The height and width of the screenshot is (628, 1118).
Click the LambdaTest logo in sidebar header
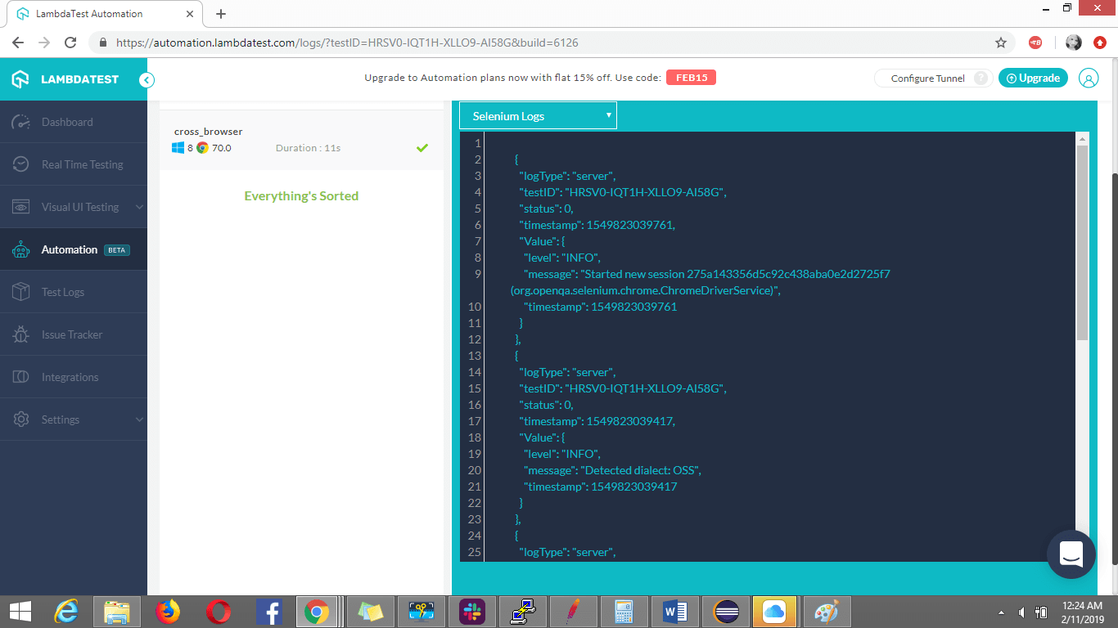(65, 79)
